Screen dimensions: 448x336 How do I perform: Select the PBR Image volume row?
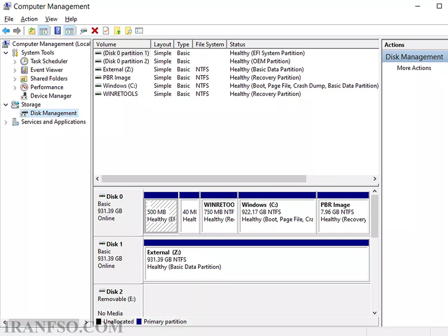click(237, 78)
